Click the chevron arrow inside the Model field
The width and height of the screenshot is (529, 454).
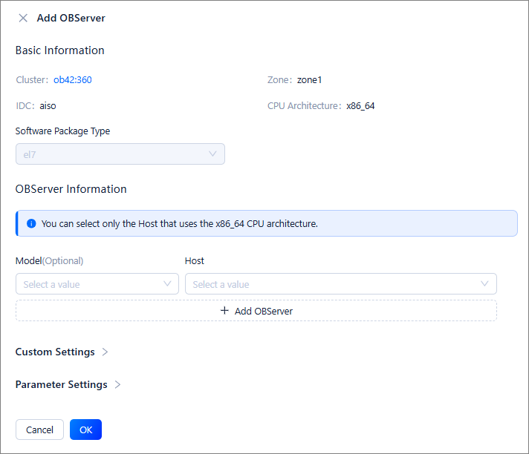[167, 283]
